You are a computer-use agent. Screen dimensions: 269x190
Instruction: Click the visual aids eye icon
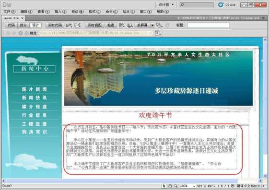[x=159, y=26]
